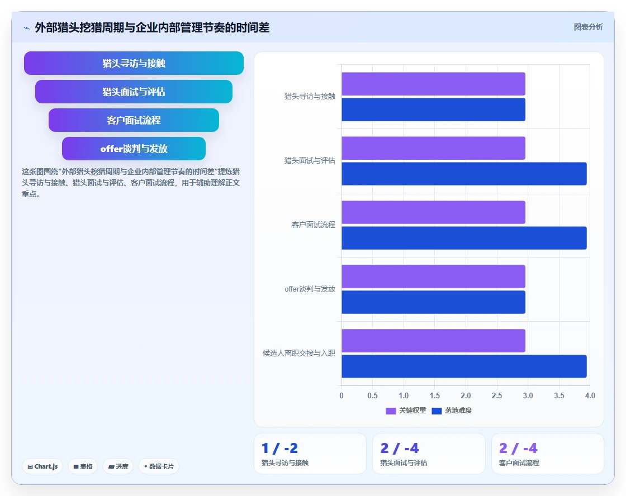Open the 2 / -4 猎头面试与评估 data card
The width and height of the screenshot is (626, 496).
429,454
